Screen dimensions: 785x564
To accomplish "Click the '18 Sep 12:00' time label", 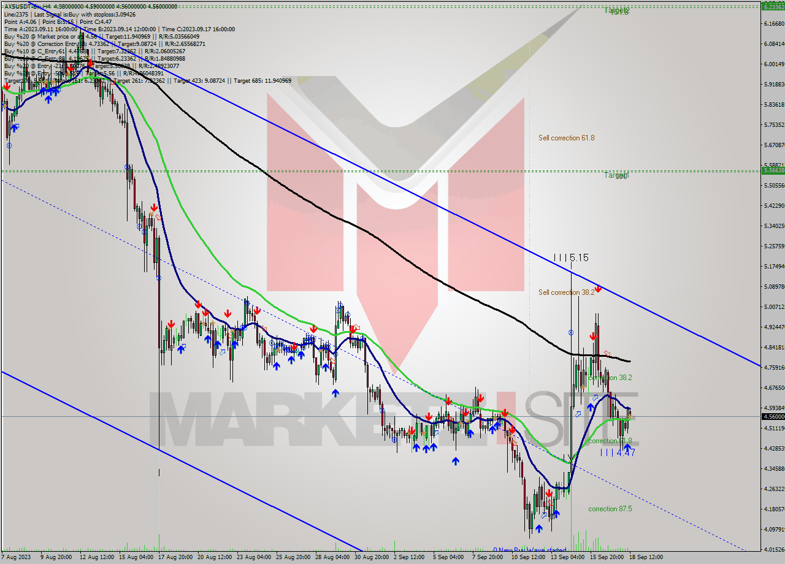I will 646,557.
